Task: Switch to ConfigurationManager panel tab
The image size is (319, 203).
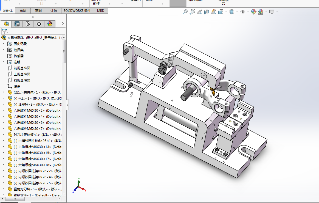Action: click(28, 24)
